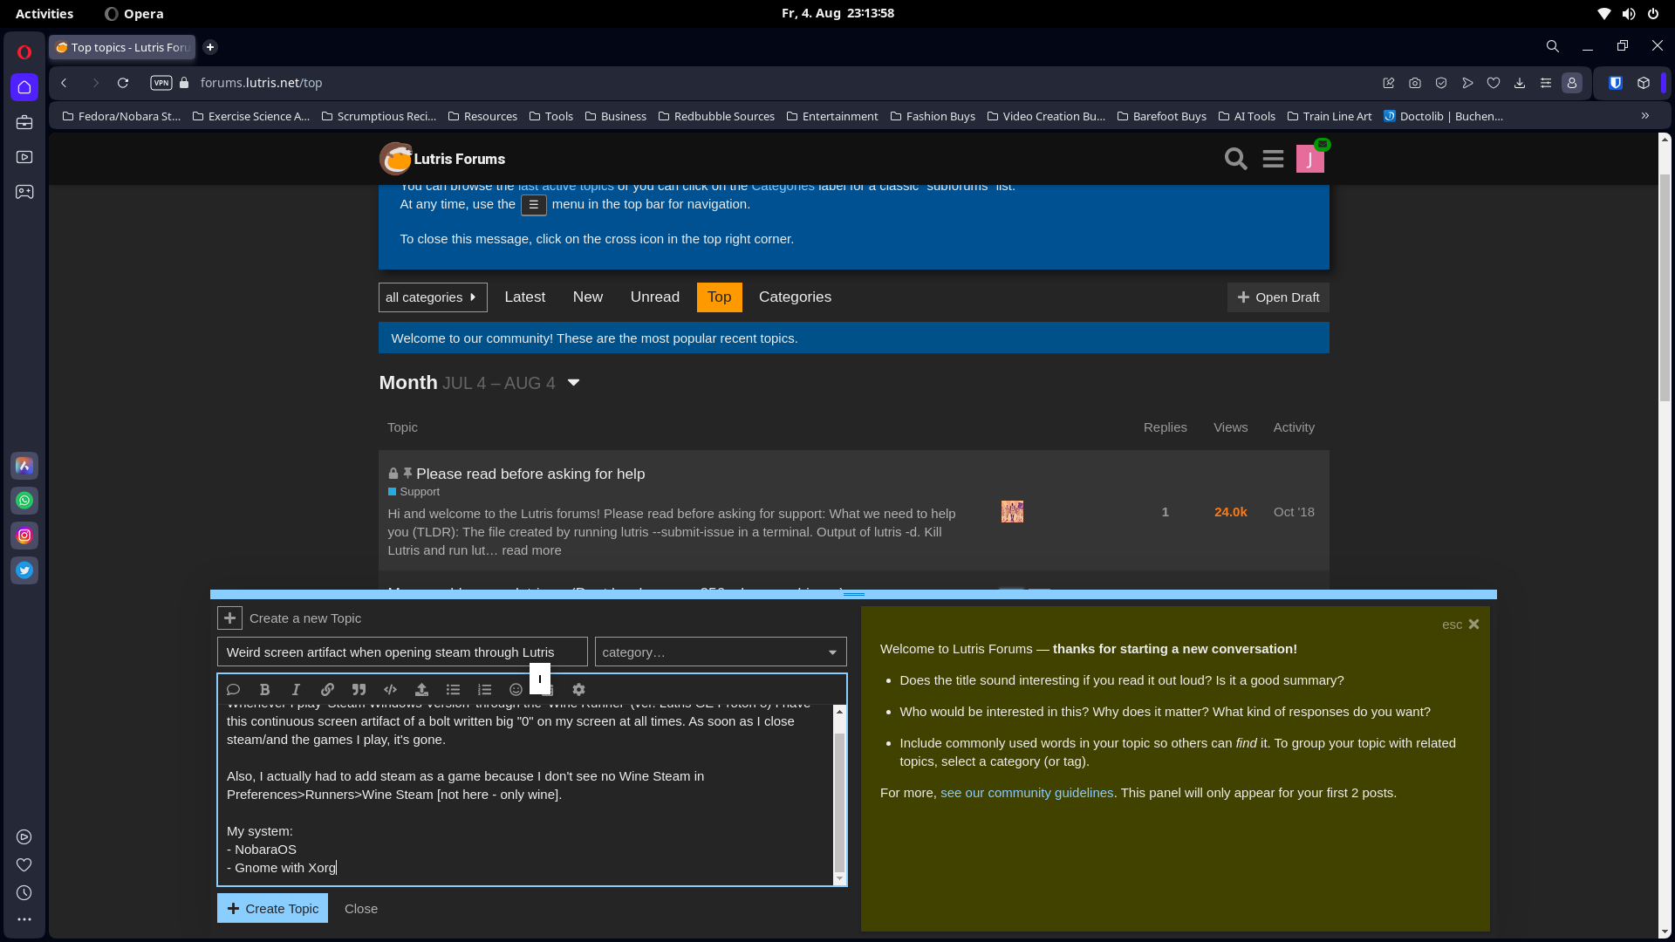Insert preformatted code with code icon
Screen dimensions: 1675x942
click(x=390, y=689)
